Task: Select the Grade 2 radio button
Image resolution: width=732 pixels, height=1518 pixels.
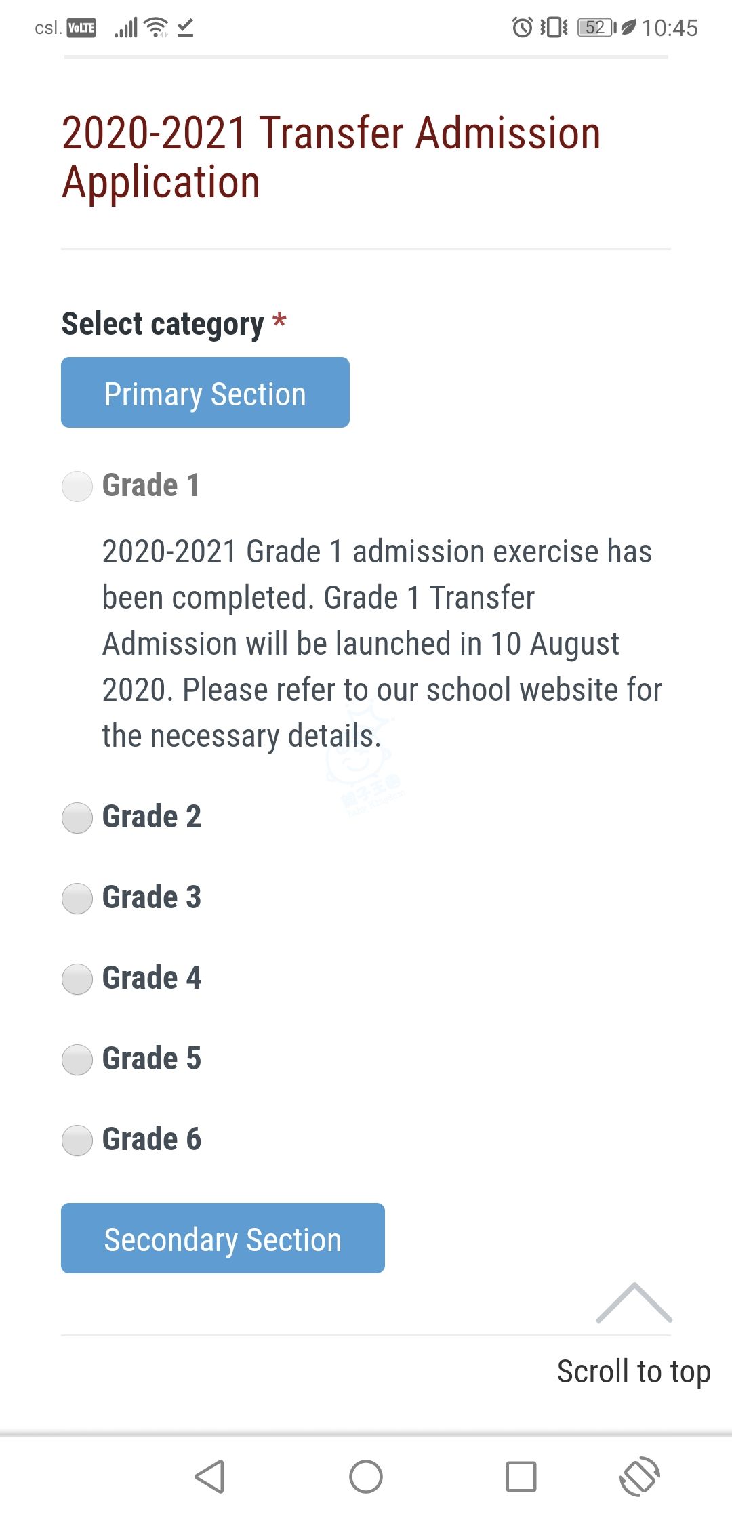Action: [77, 818]
